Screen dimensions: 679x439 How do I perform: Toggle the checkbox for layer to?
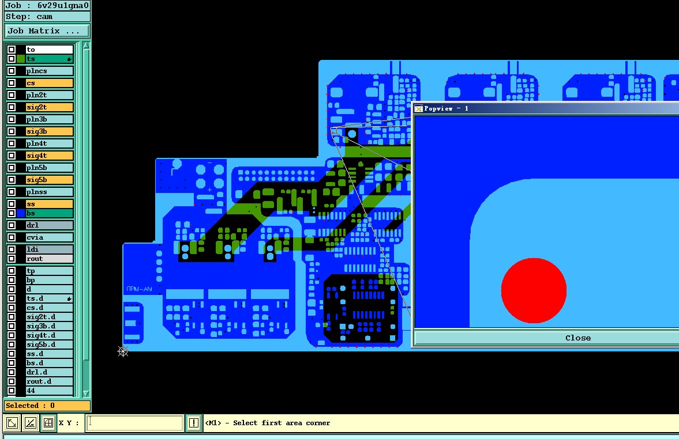click(x=12, y=50)
